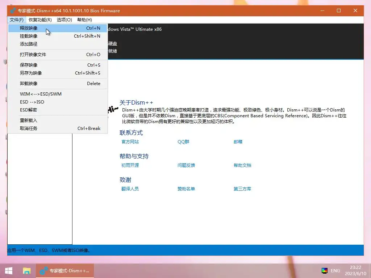
Task: Open WIM<-->ESD/SWM conversion entry
Action: tap(58, 94)
